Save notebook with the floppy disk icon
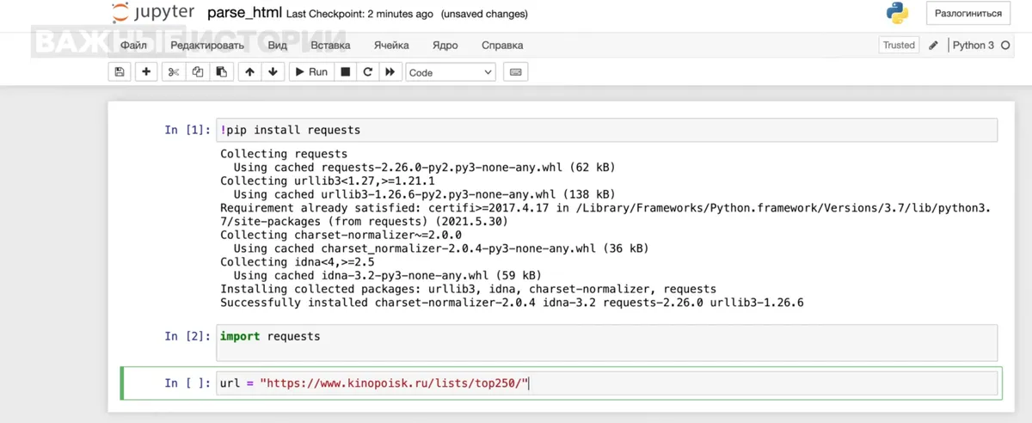Viewport: 1032px width, 423px height. pyautogui.click(x=119, y=72)
